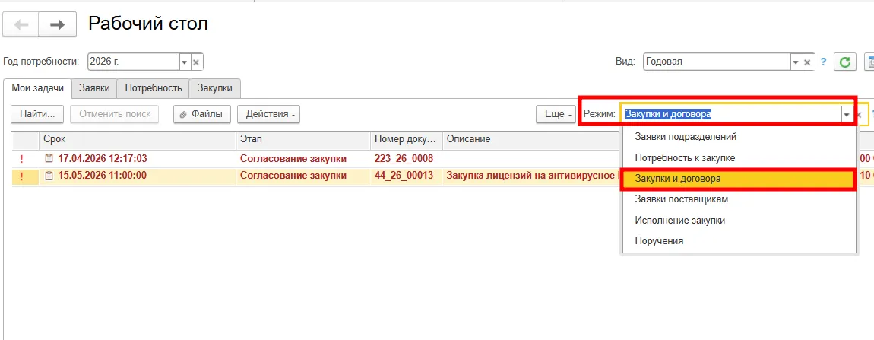874x340 pixels.
Task: Click the clipboard icon in the 15.05.2026 row
Action: (49, 176)
